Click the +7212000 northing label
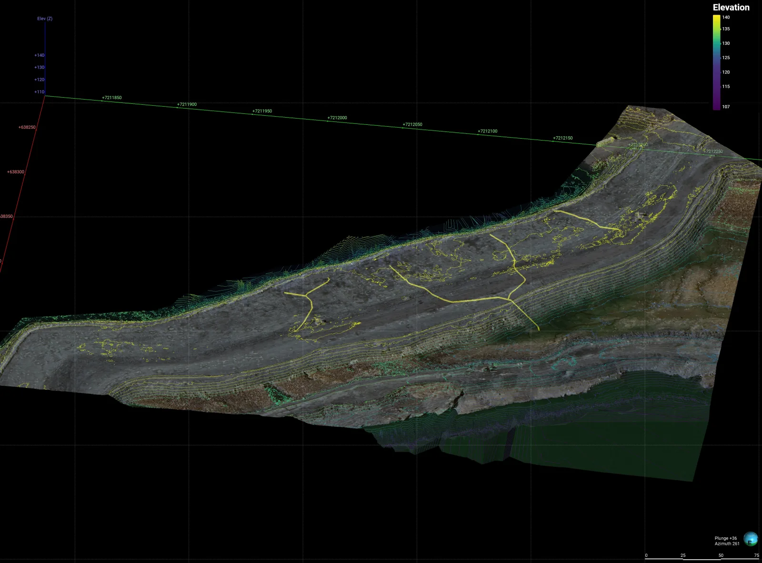Image resolution: width=762 pixels, height=563 pixels. (x=337, y=118)
